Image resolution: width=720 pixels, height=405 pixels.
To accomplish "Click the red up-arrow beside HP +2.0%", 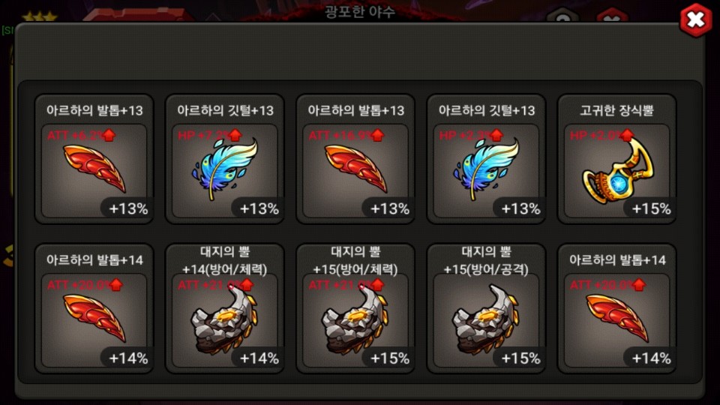I will 627,135.
